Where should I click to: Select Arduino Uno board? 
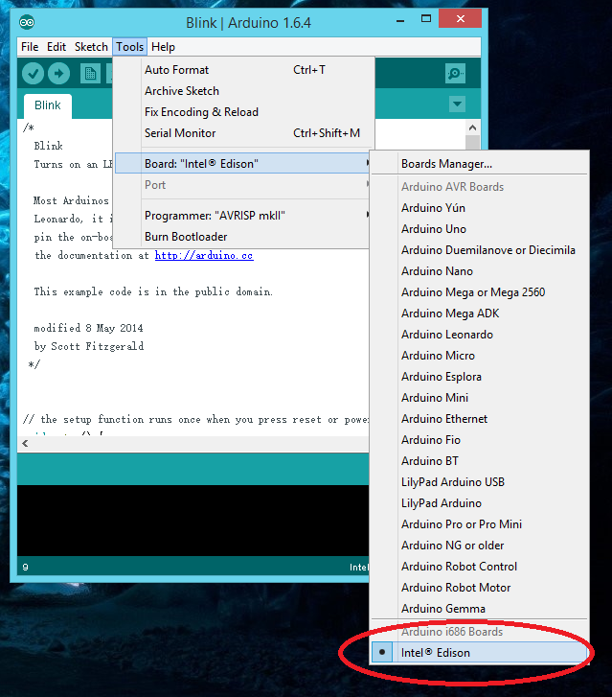tap(480, 229)
